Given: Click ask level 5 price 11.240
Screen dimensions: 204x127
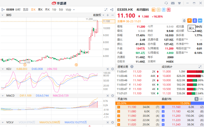Looking at the screenshot, I should (x=176, y=125).
